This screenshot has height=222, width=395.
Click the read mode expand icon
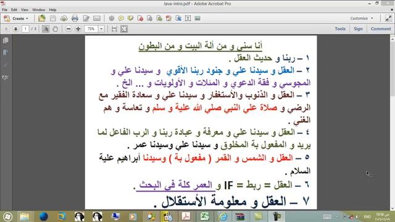tap(388, 18)
